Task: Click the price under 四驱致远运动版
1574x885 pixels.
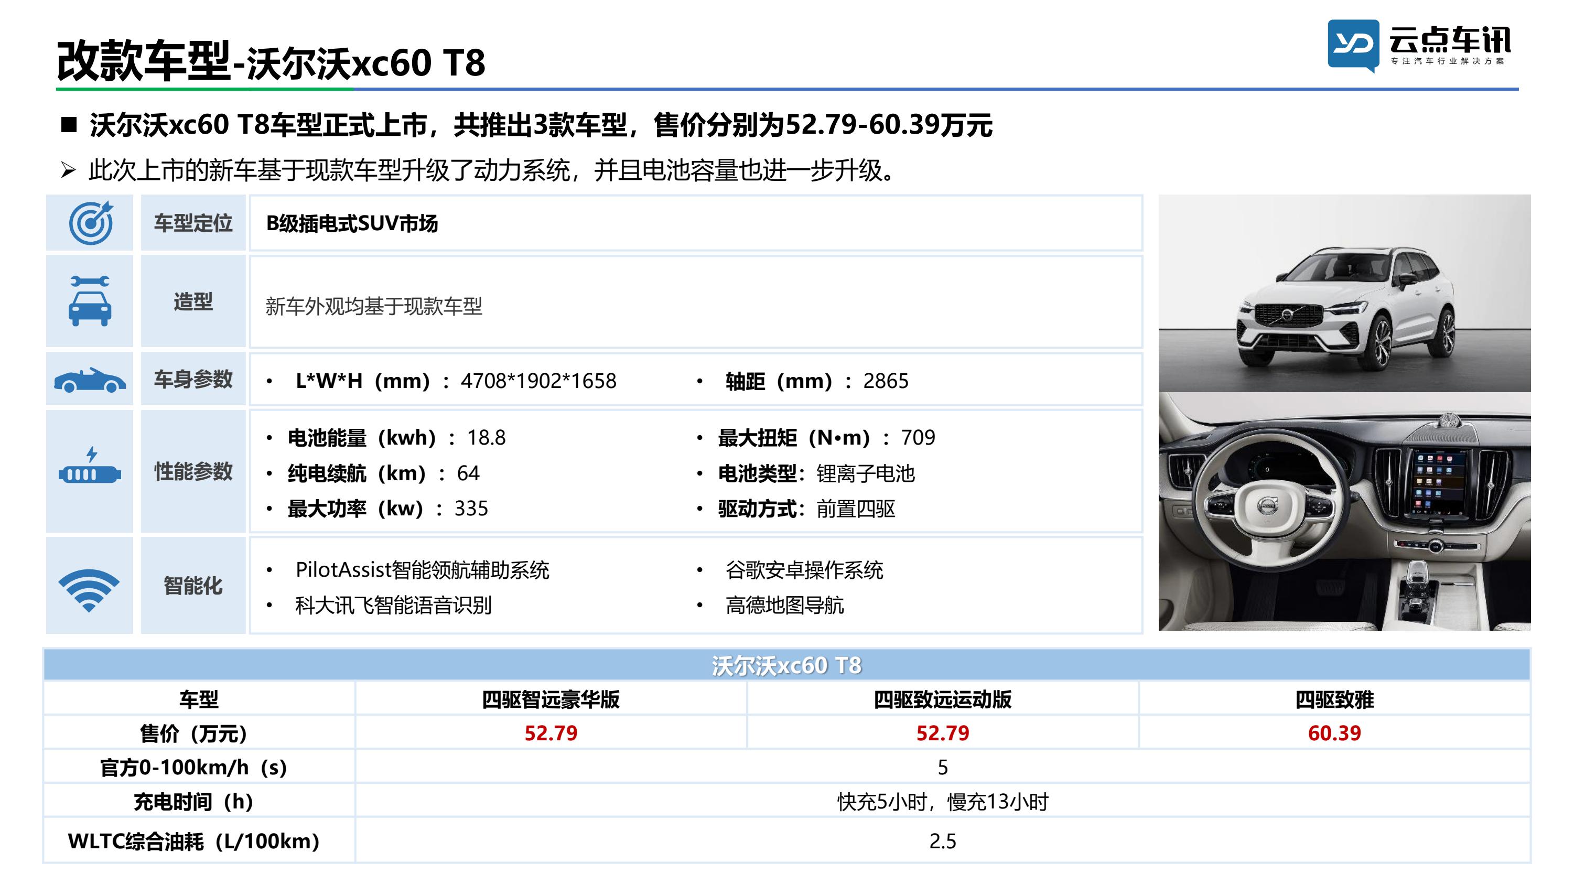Action: click(942, 733)
